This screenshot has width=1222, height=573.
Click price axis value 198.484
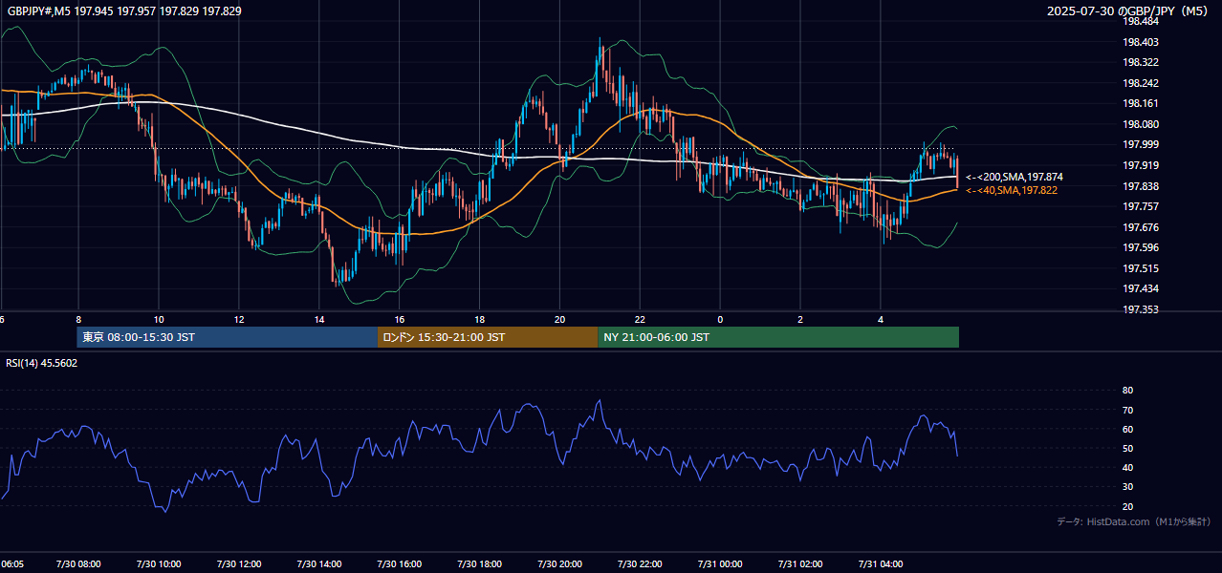click(1140, 22)
